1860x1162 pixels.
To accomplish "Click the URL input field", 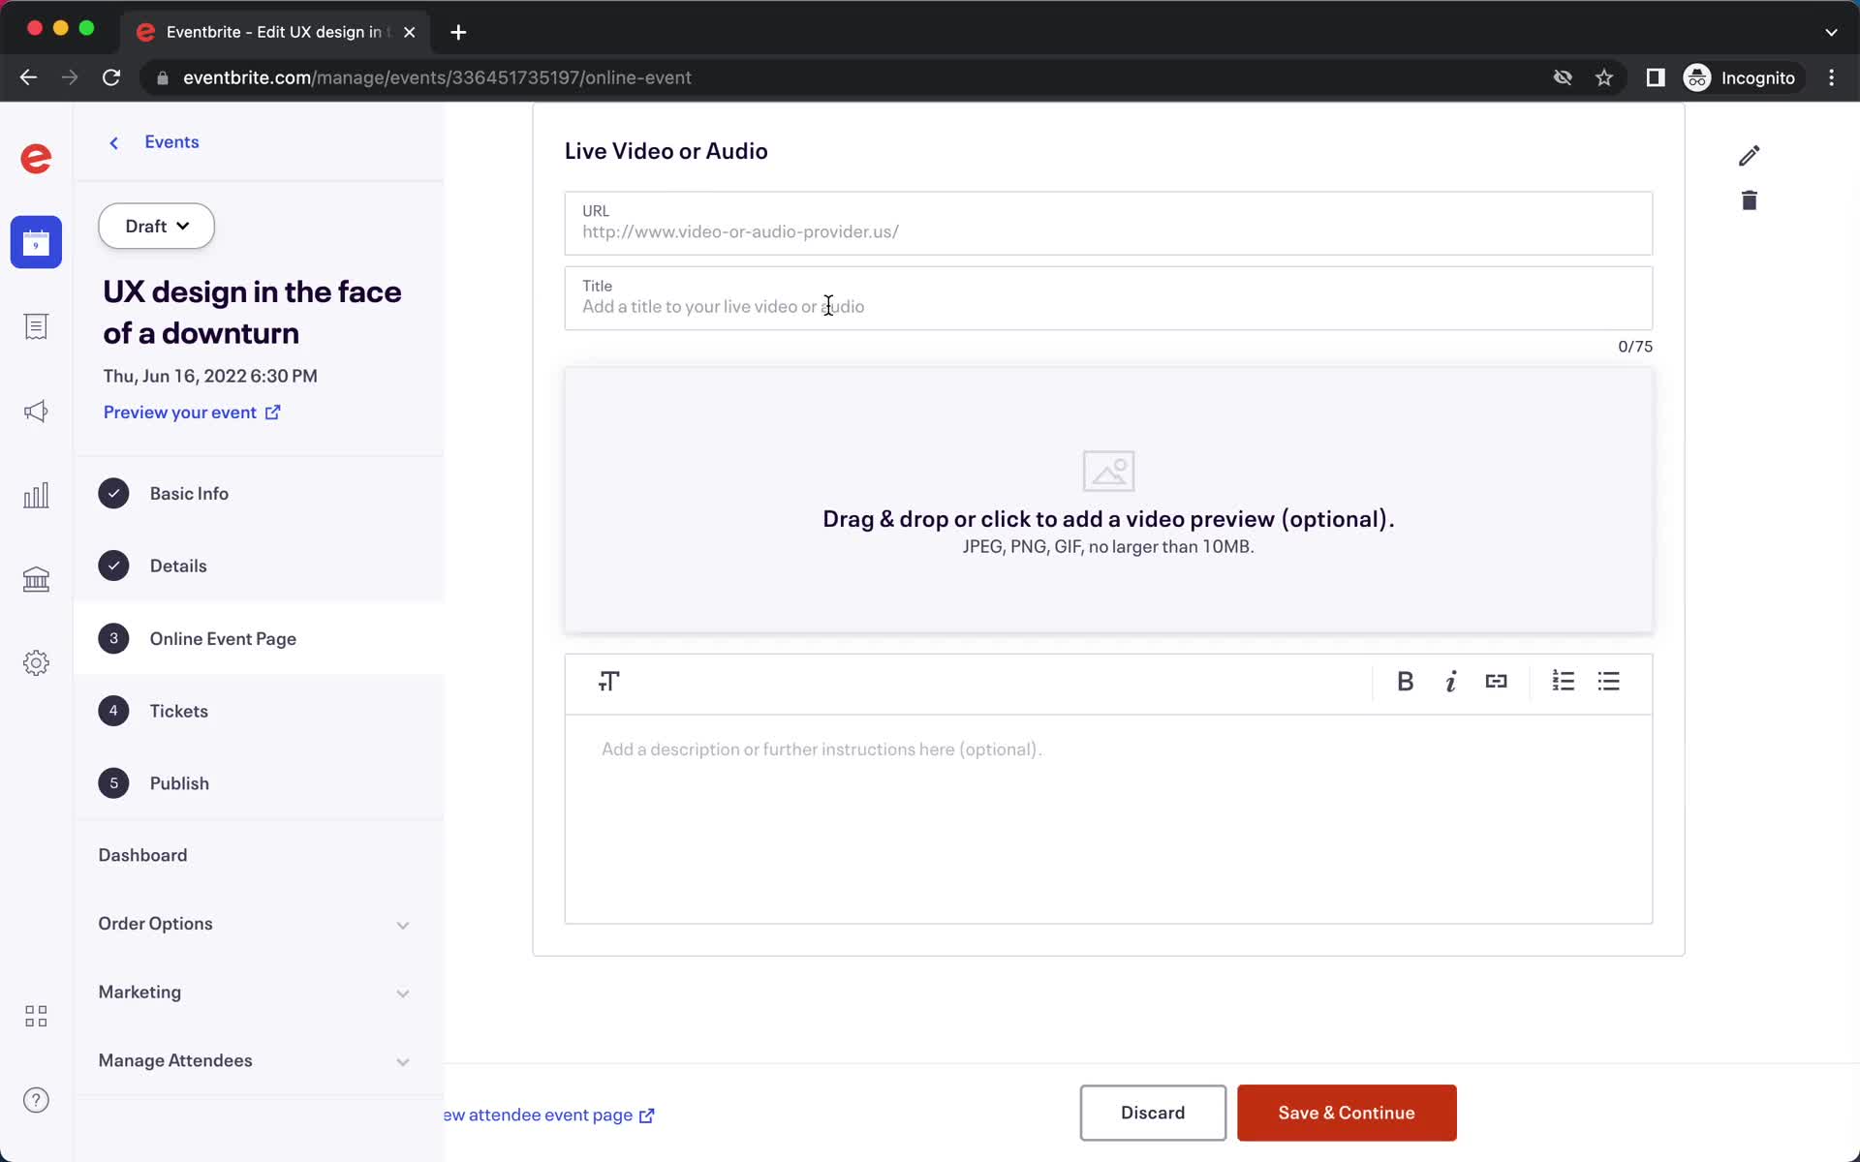I will pos(1111,222).
